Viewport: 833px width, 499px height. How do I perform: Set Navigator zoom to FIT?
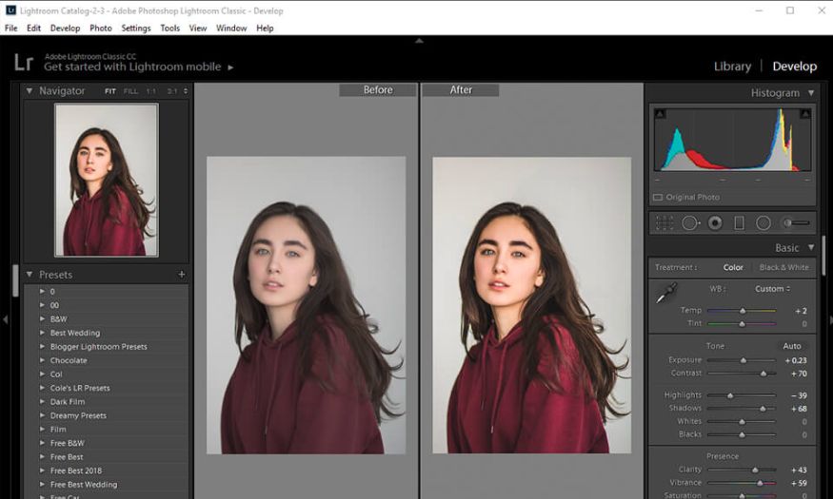[x=110, y=91]
